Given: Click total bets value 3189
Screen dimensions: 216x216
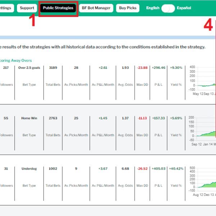Looking at the screenshot, I should pyautogui.click(x=53, y=68).
